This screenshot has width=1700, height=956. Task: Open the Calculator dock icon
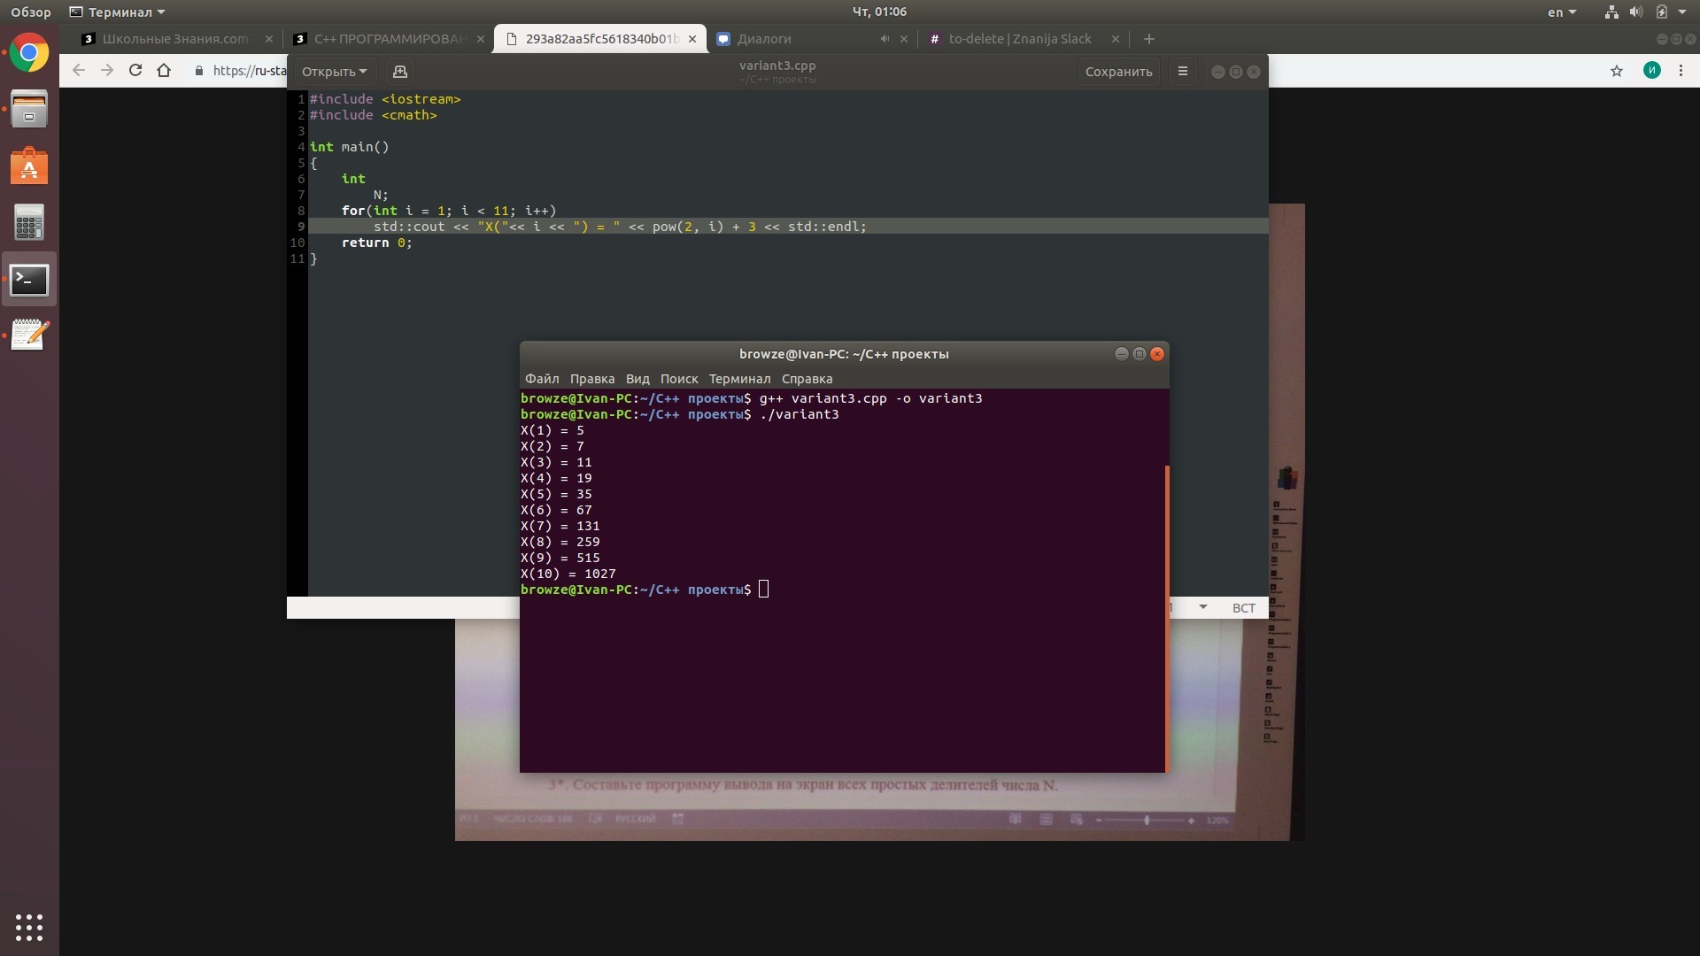click(29, 223)
